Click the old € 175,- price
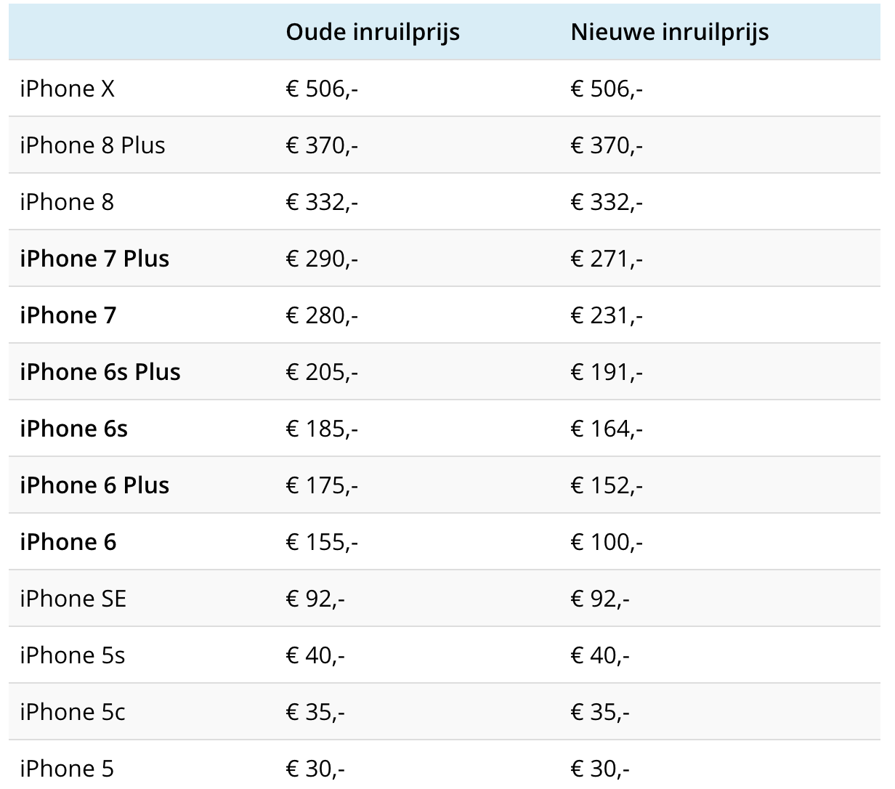 click(322, 485)
